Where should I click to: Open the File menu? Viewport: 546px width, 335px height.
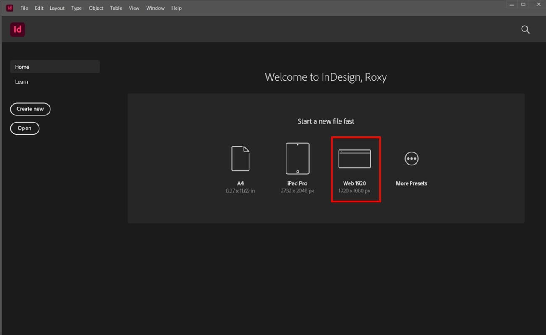tap(24, 8)
